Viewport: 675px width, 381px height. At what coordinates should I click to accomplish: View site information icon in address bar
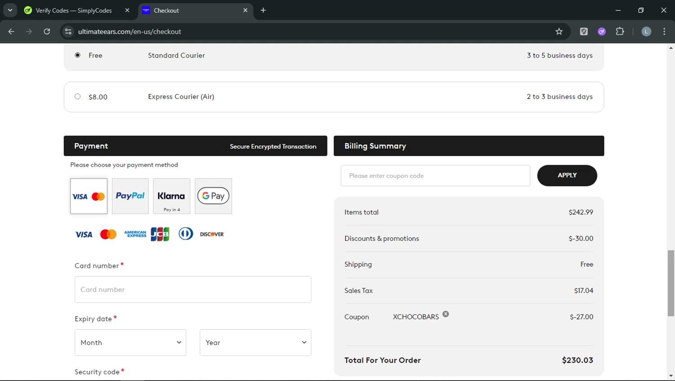tap(68, 31)
